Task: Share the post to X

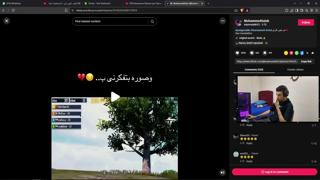Action: click(307, 53)
